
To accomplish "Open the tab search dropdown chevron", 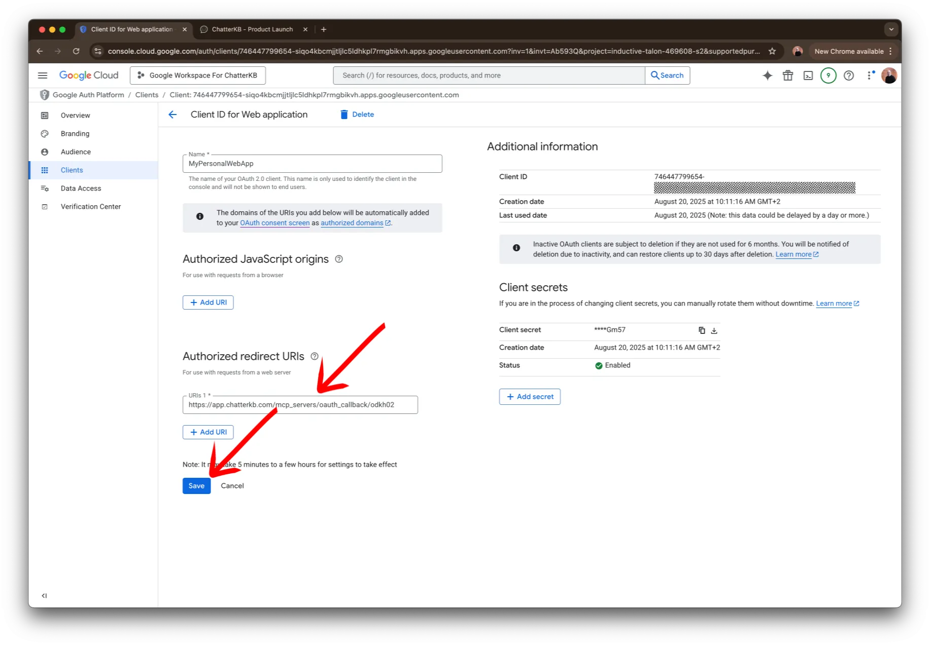I will (x=891, y=29).
